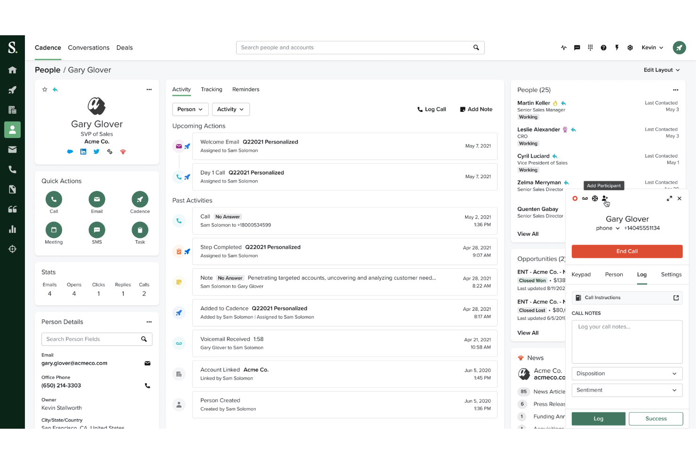Open the accounts building icon in sidebar

[x=12, y=110]
